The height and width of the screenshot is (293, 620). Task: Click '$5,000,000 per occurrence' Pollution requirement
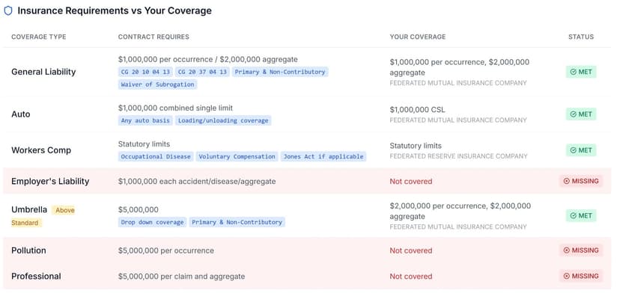click(166, 250)
